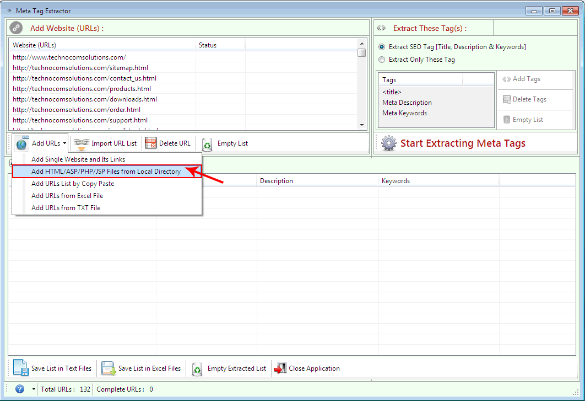
Task: Click the Keywords column header in results
Action: pyautogui.click(x=438, y=180)
